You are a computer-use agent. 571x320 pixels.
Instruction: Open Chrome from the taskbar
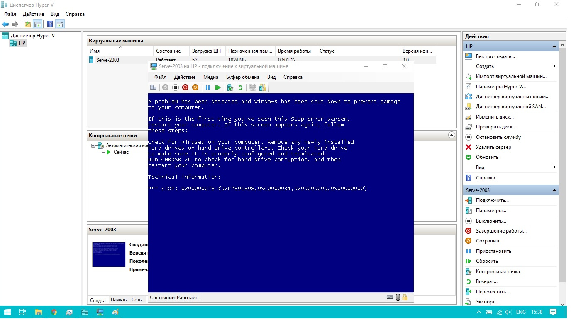pos(54,312)
